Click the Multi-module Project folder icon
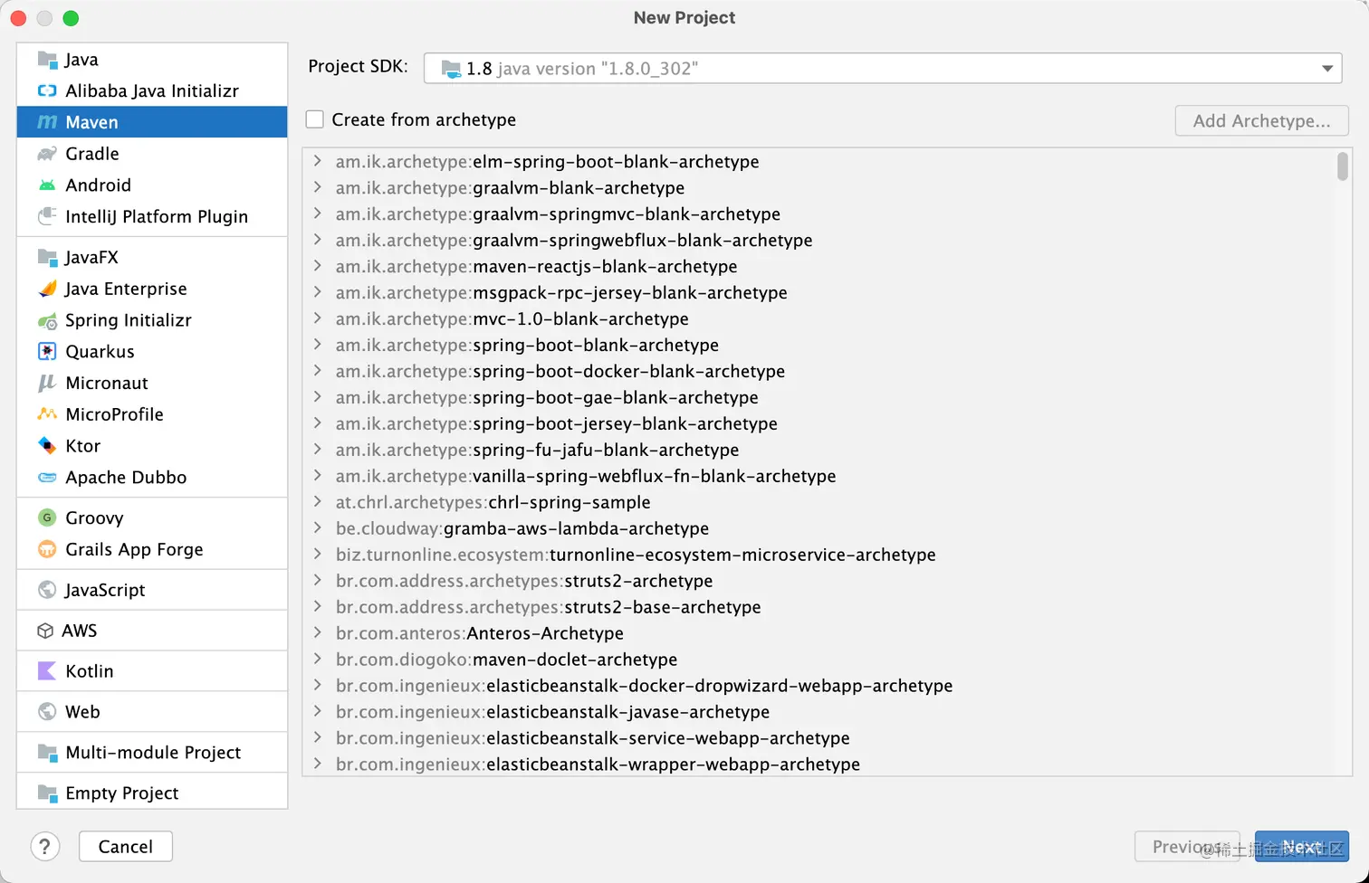This screenshot has width=1369, height=883. pyautogui.click(x=47, y=753)
